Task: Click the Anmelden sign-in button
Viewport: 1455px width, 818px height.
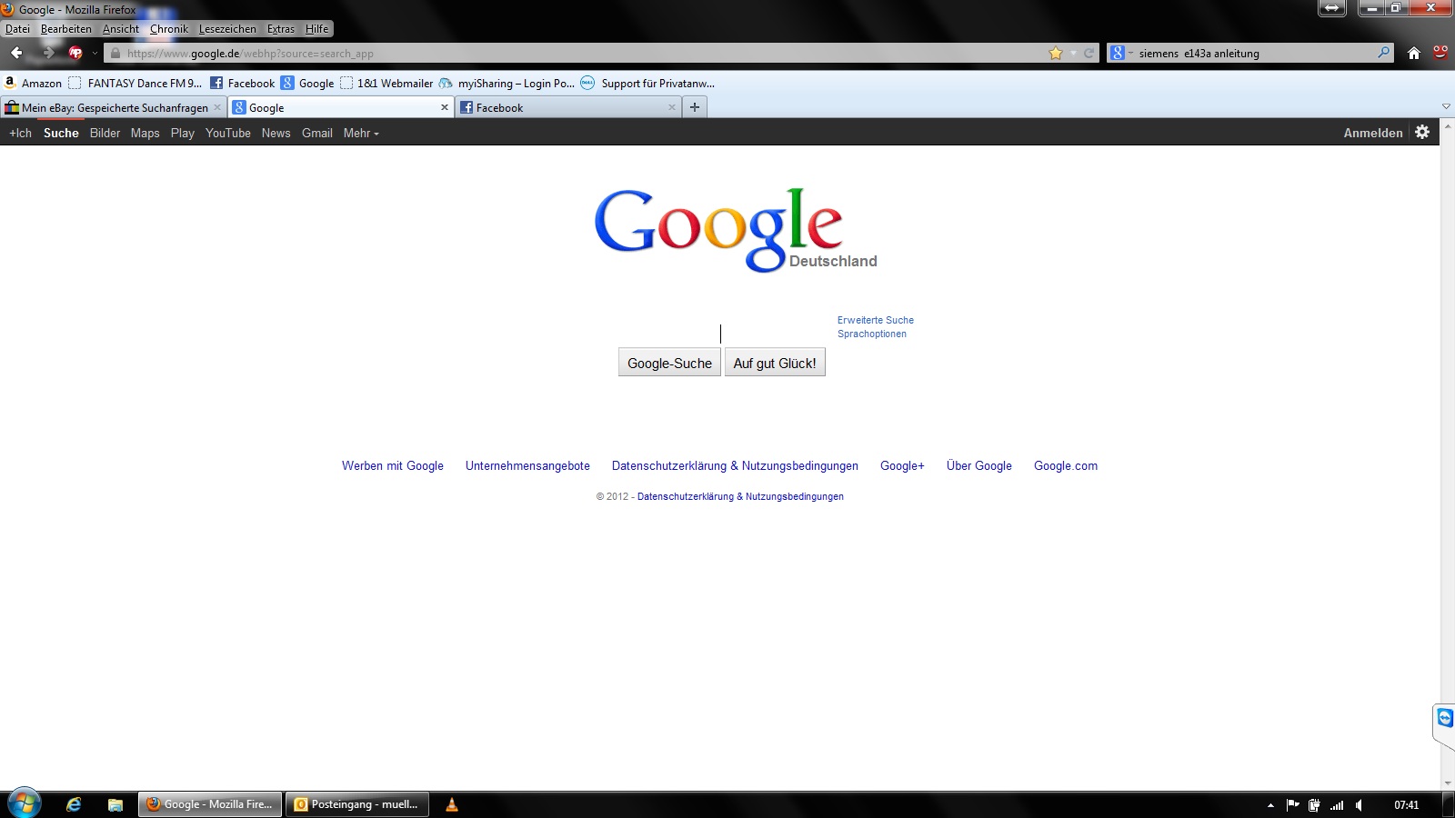Action: pos(1373,133)
